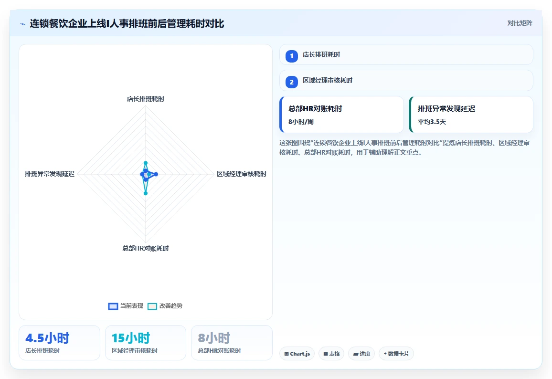Click the page title 连锁餐饮企业上线I人事排班前后管理耗时对比
This screenshot has width=552, height=379.
pos(127,23)
